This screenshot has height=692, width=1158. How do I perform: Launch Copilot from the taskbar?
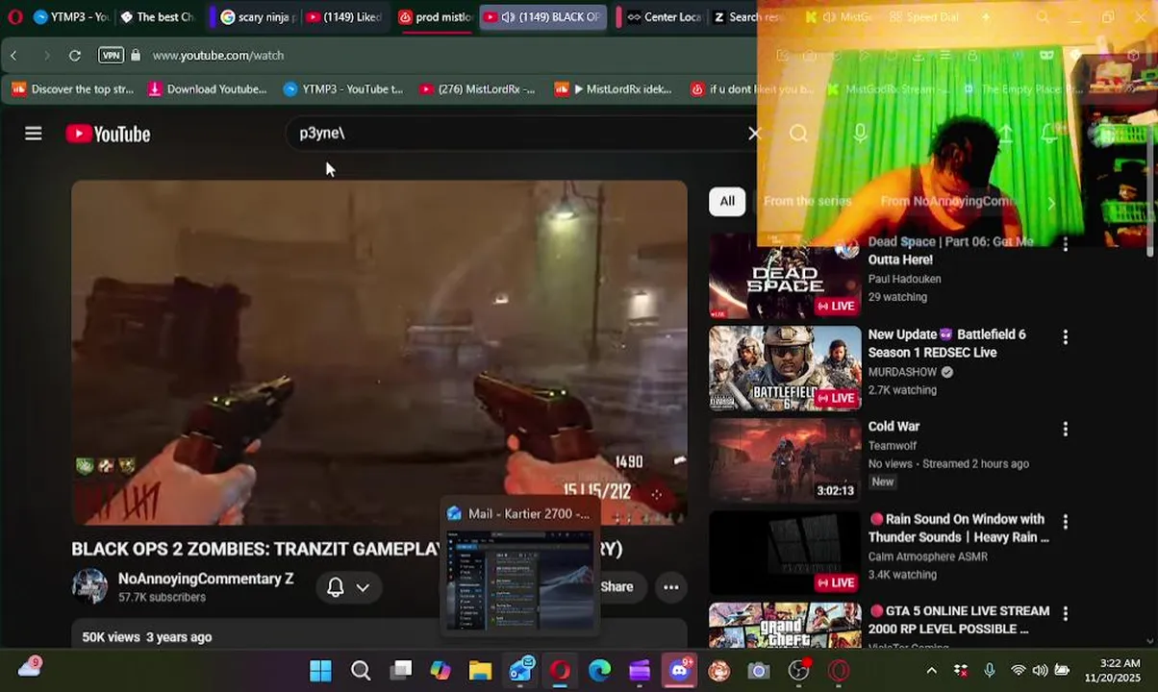[x=441, y=670]
